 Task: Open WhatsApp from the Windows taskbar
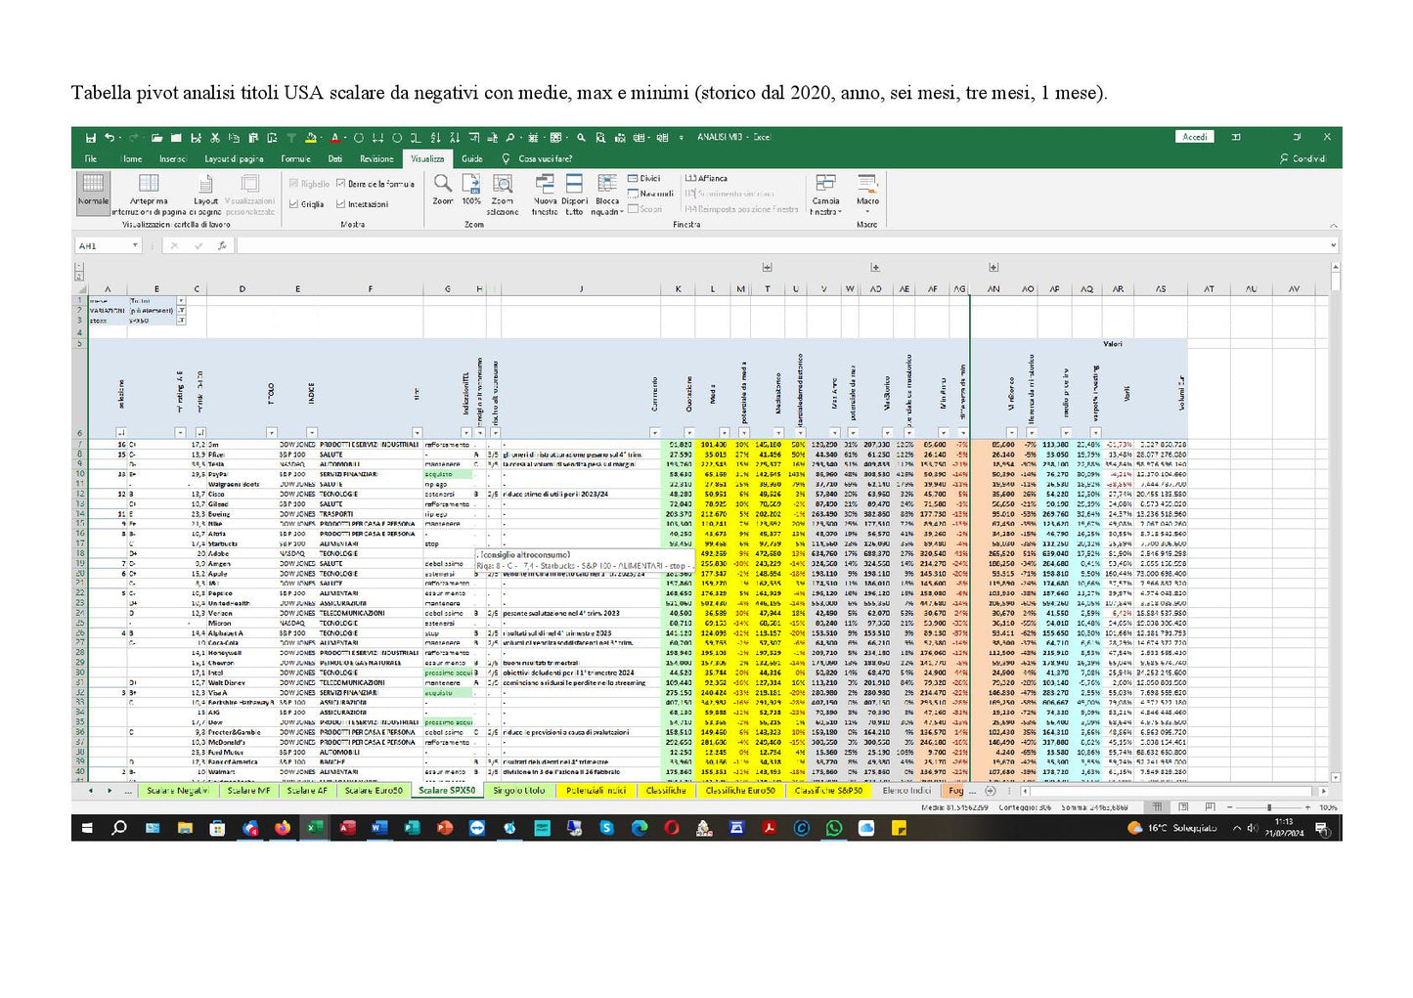click(x=833, y=828)
